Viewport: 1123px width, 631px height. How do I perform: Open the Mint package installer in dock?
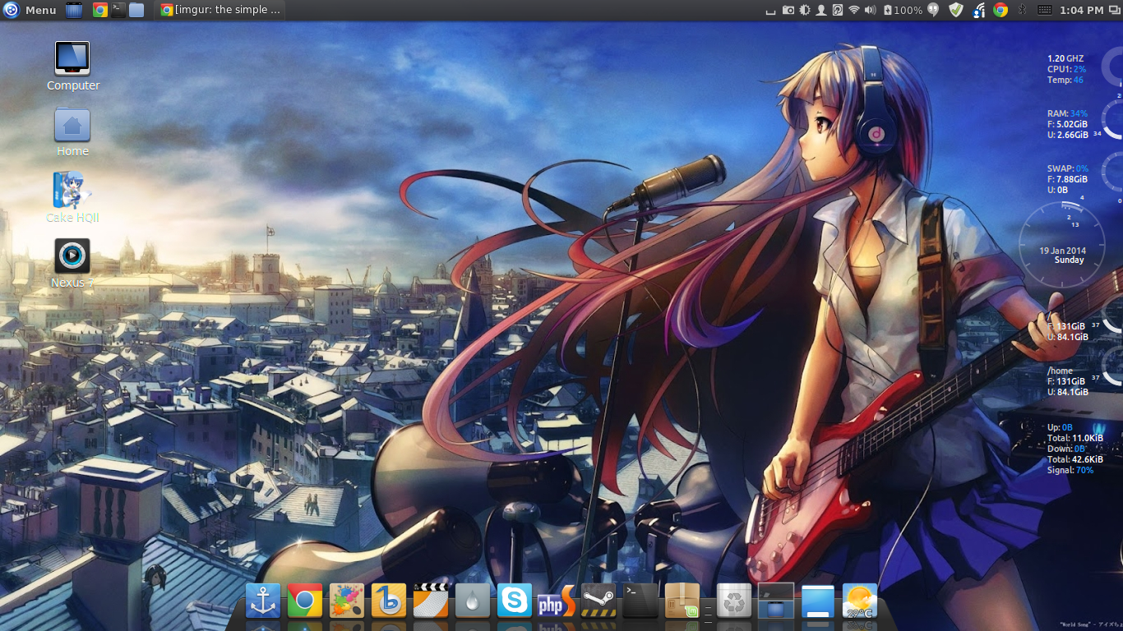coord(682,601)
